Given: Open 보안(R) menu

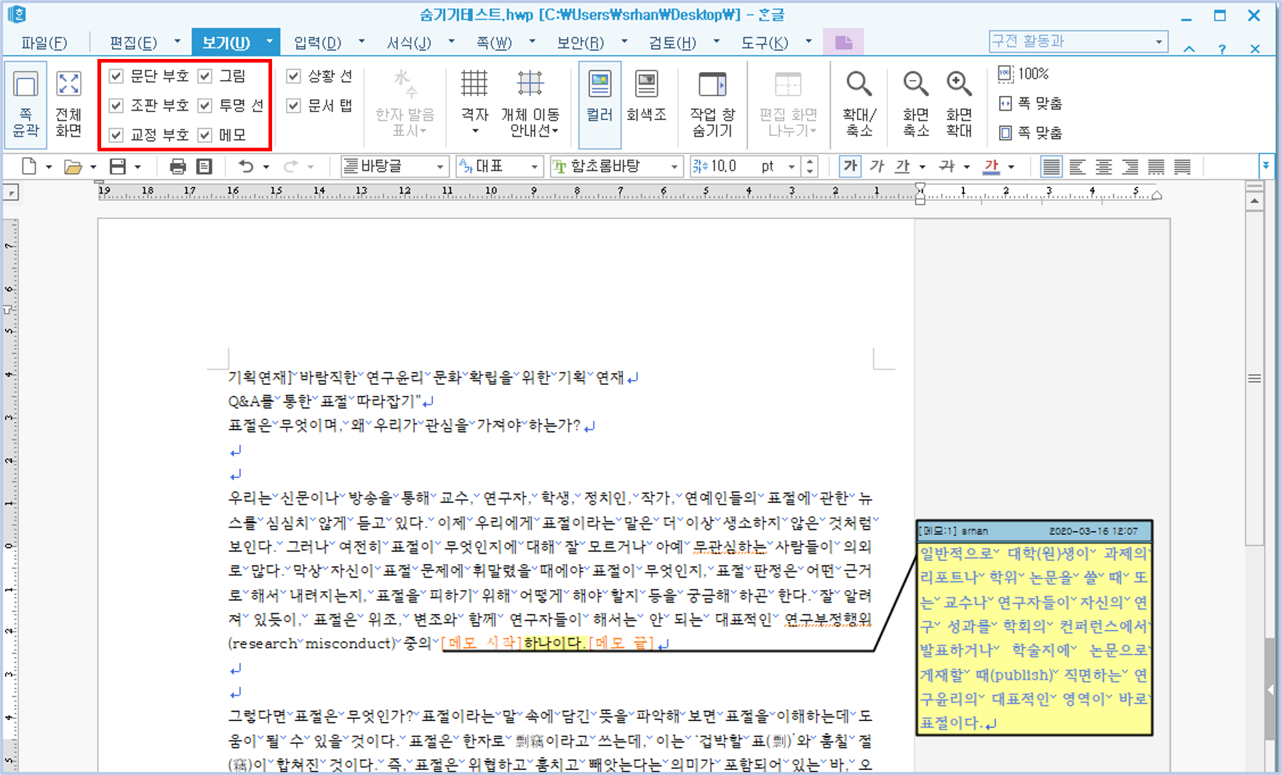Looking at the screenshot, I should [x=580, y=43].
